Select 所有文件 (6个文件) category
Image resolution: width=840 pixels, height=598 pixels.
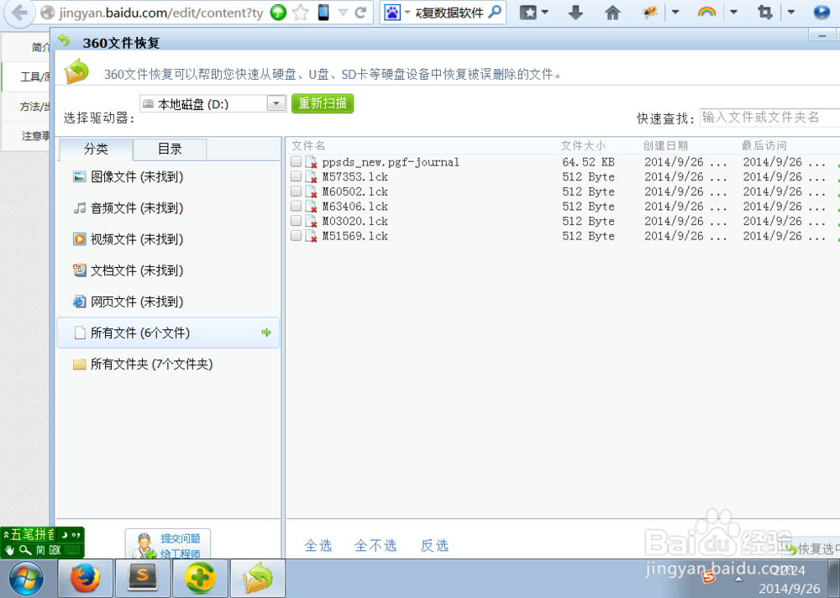click(x=168, y=333)
